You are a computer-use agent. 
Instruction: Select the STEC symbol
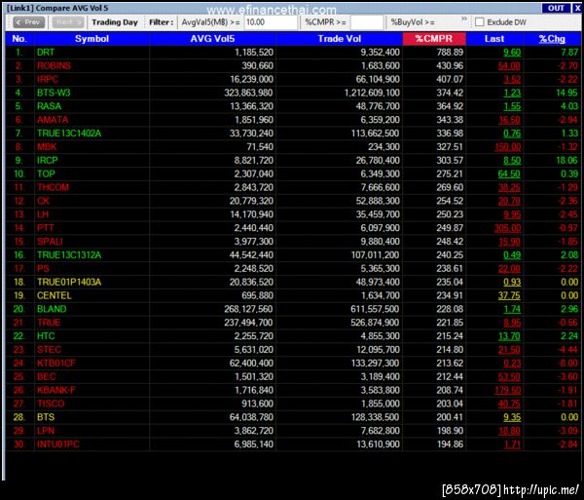49,350
